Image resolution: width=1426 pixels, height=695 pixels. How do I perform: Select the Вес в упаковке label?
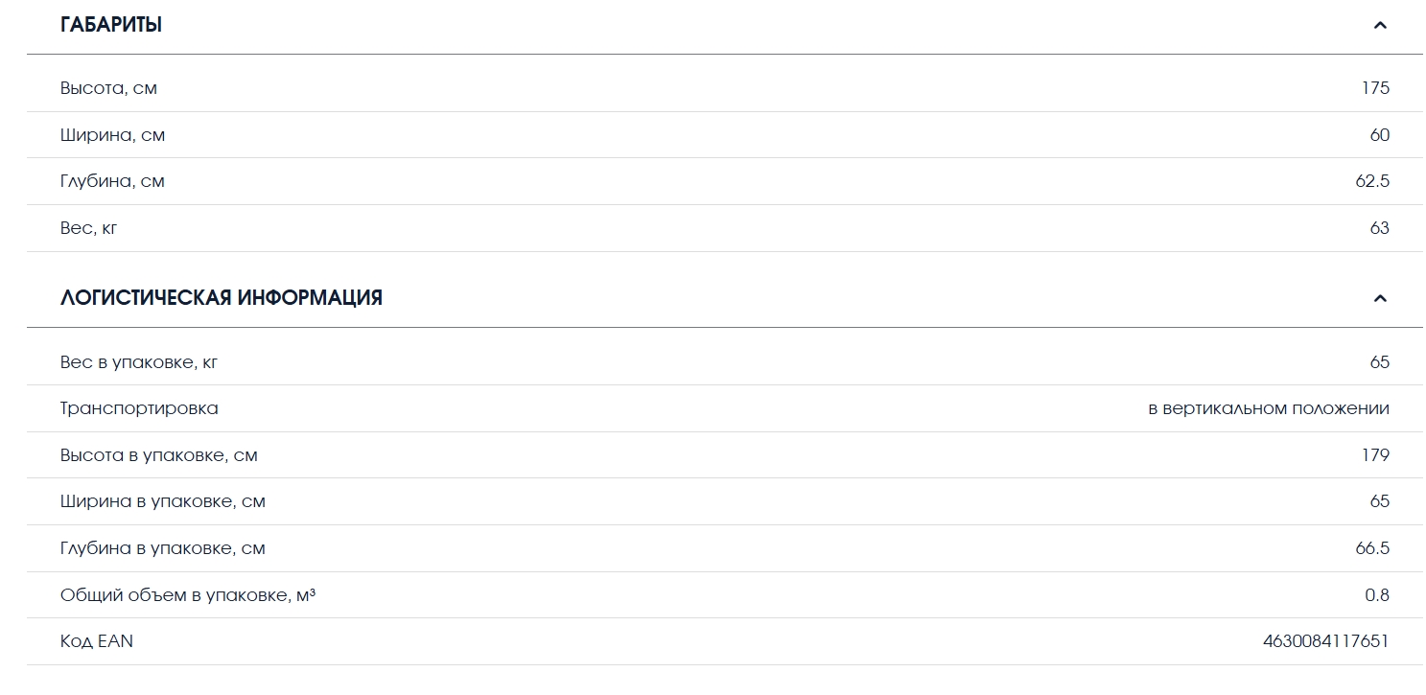[139, 362]
